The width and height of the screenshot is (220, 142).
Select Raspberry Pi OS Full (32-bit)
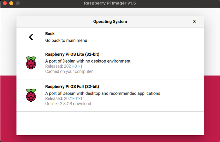tap(110, 96)
